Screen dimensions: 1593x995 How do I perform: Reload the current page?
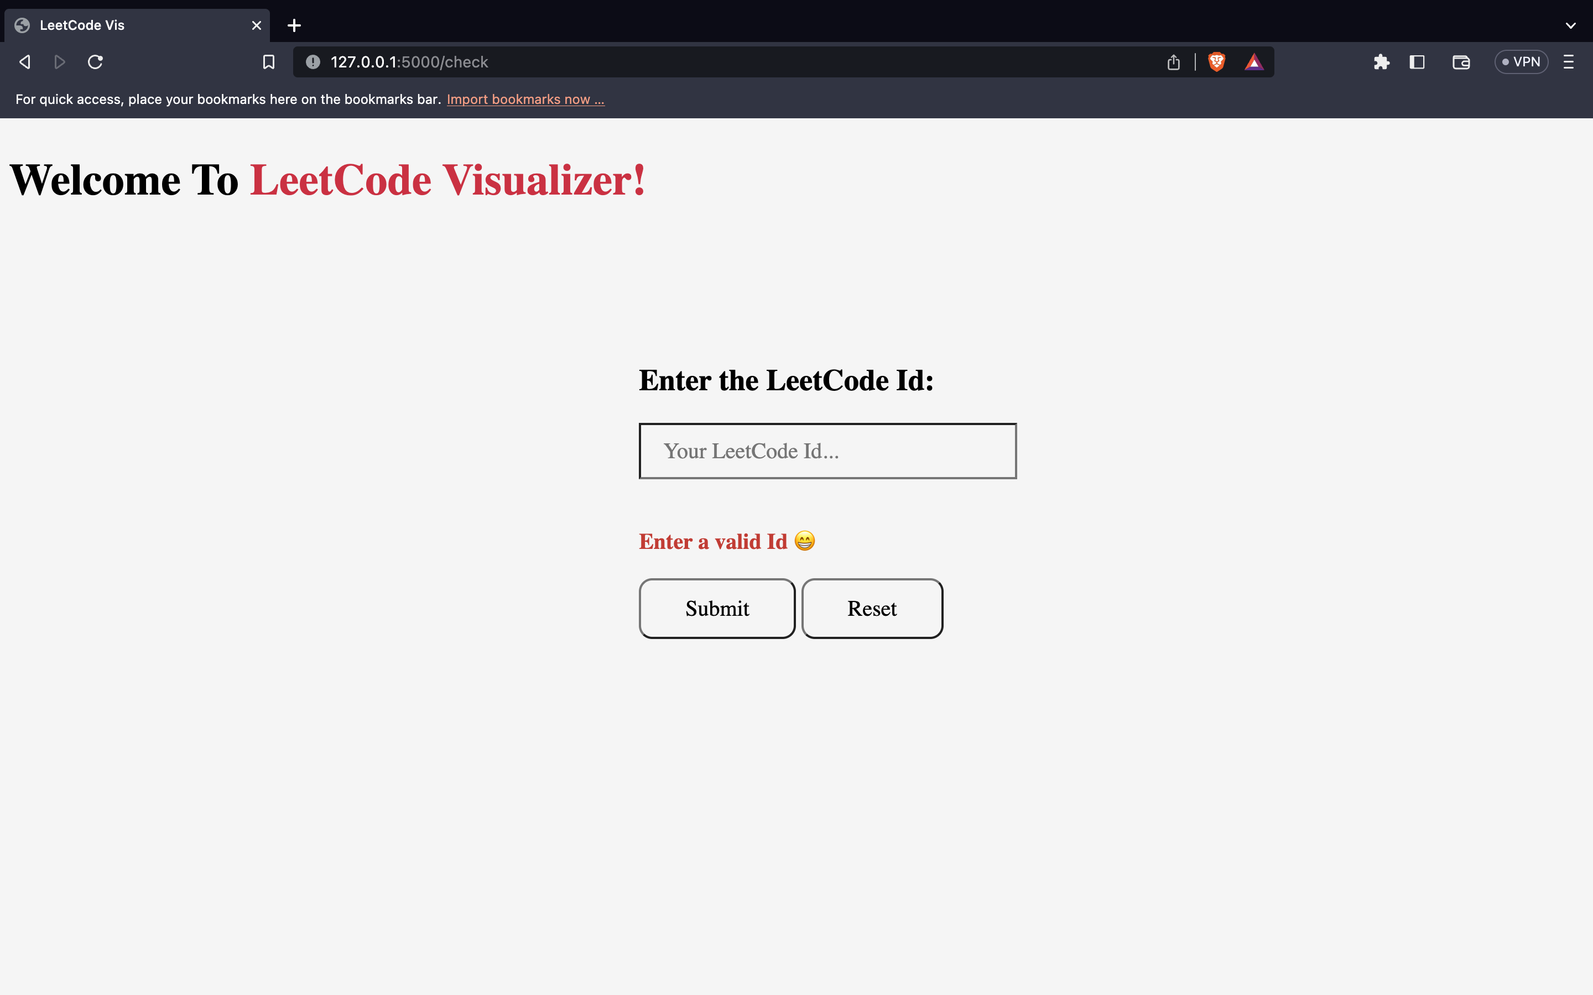[96, 61]
